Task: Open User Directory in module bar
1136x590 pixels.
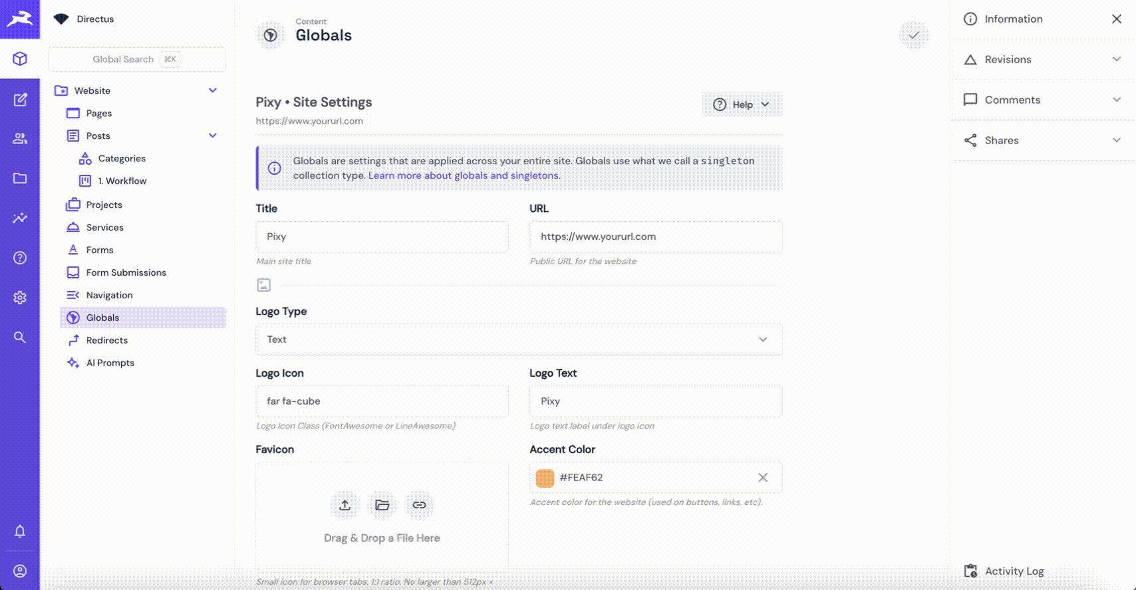Action: point(20,138)
